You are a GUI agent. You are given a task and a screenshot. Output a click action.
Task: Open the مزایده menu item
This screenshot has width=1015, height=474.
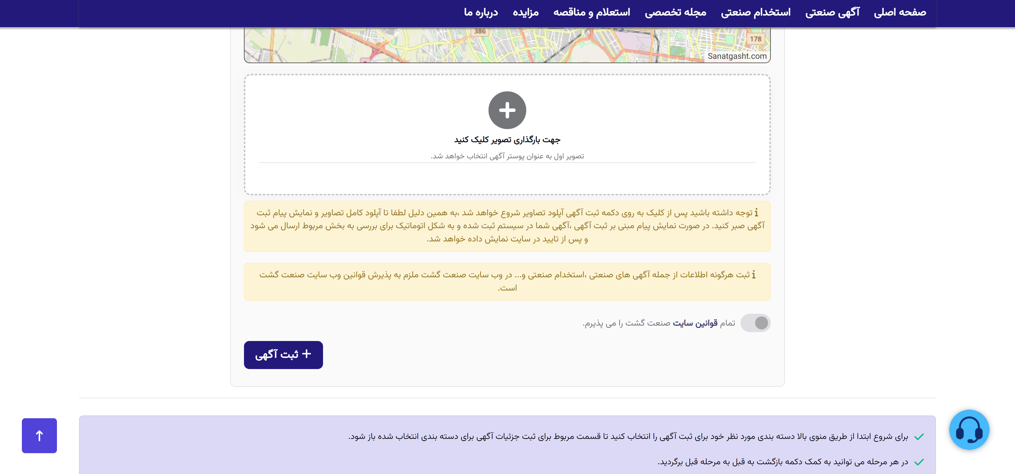tap(526, 13)
